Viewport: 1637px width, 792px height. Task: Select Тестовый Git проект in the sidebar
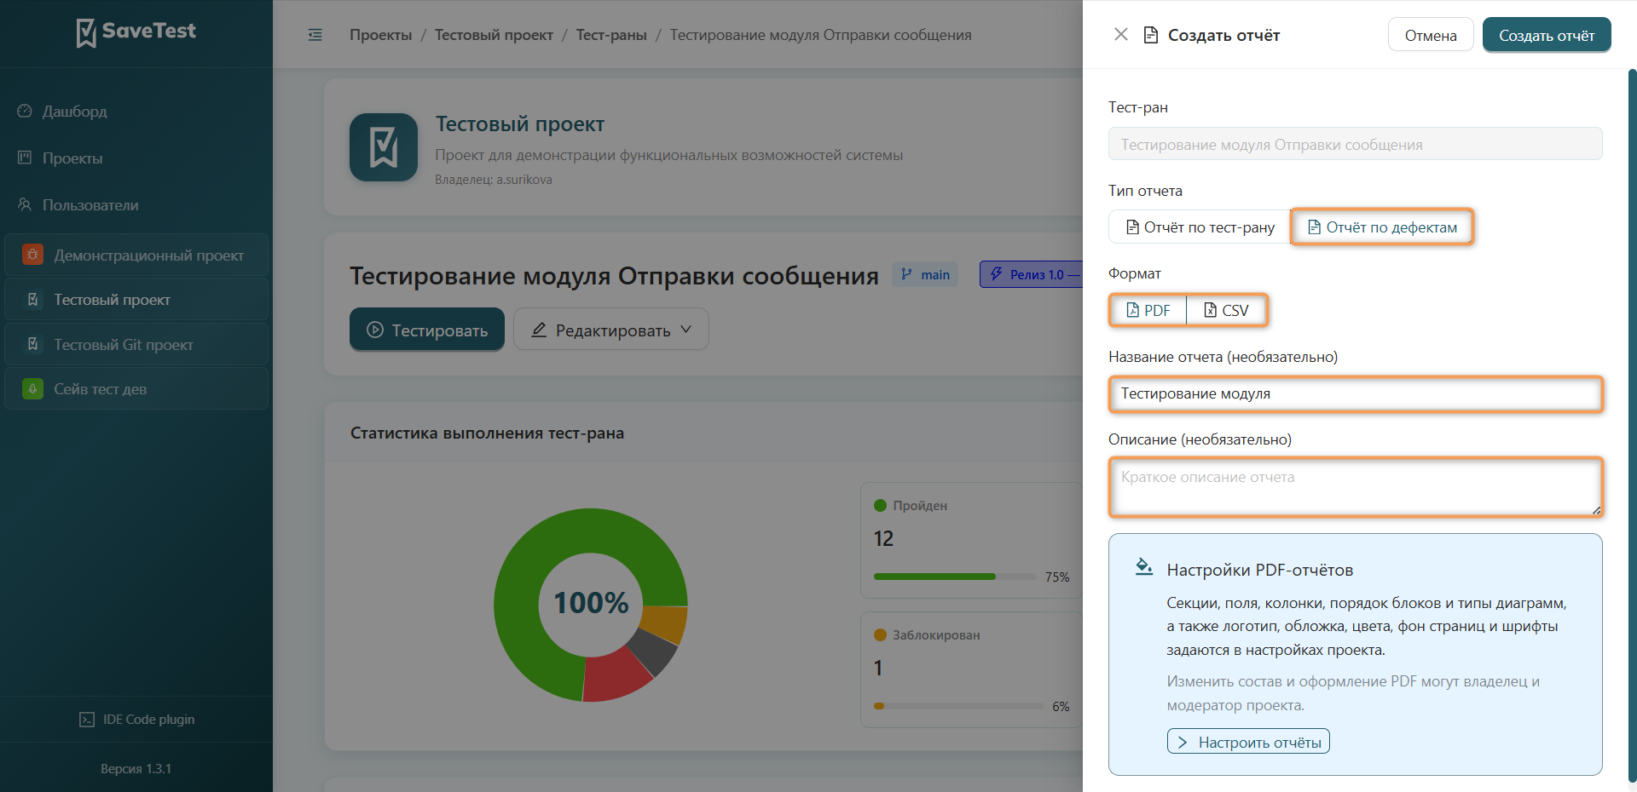coord(136,345)
